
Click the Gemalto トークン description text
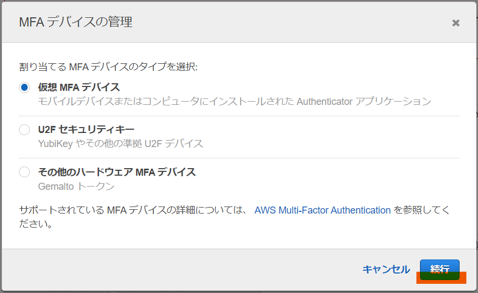coord(76,187)
